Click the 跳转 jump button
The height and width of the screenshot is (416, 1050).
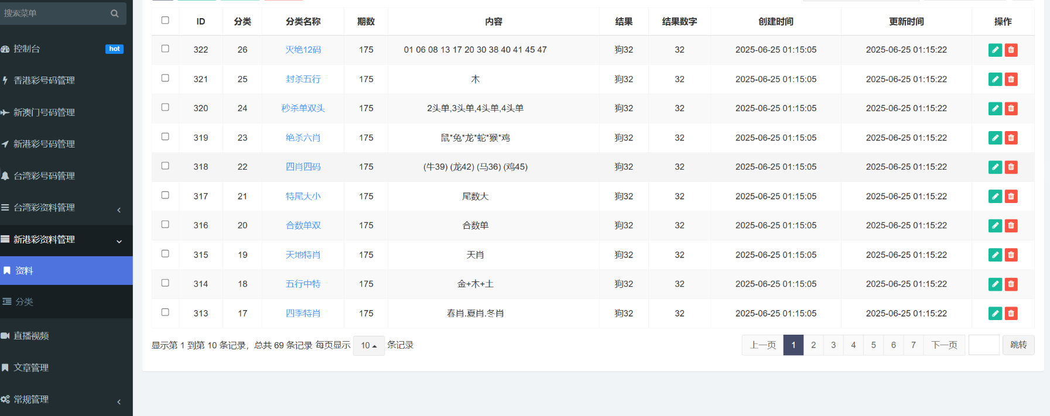click(1018, 345)
